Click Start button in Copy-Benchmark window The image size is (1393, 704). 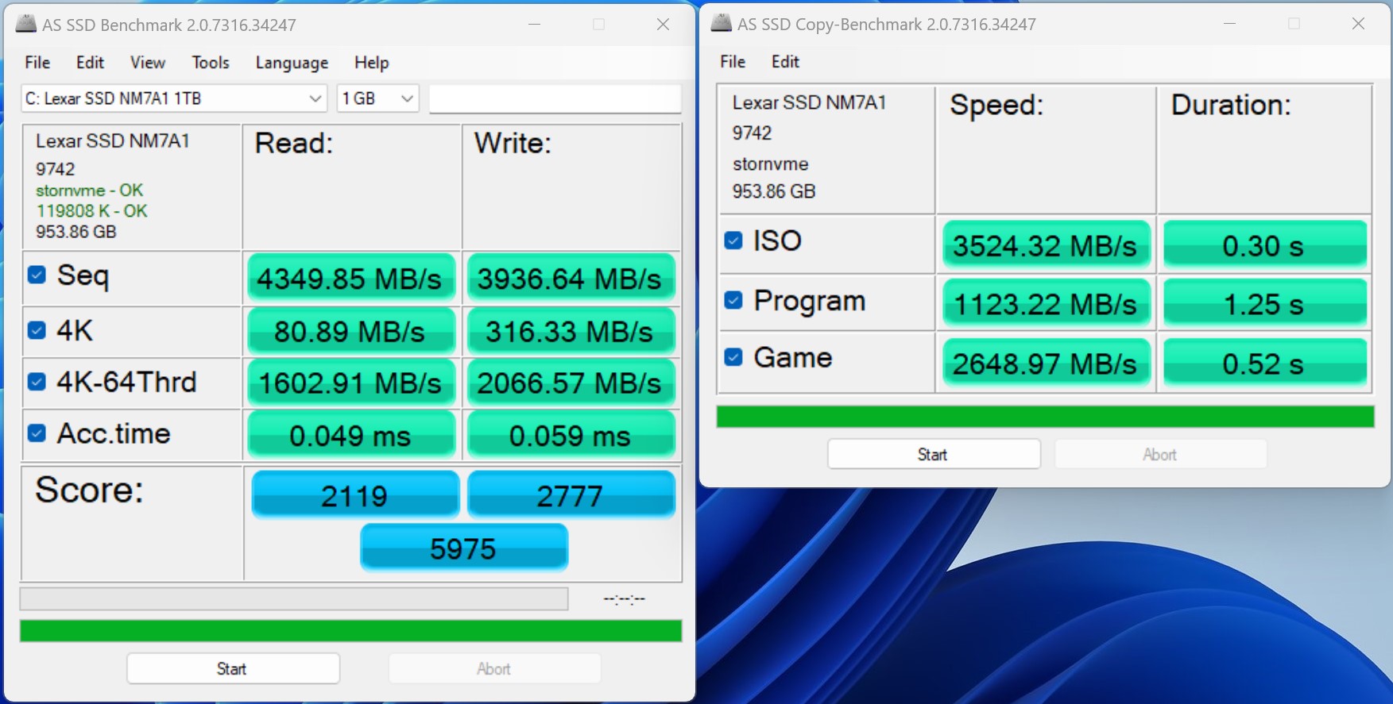(934, 455)
